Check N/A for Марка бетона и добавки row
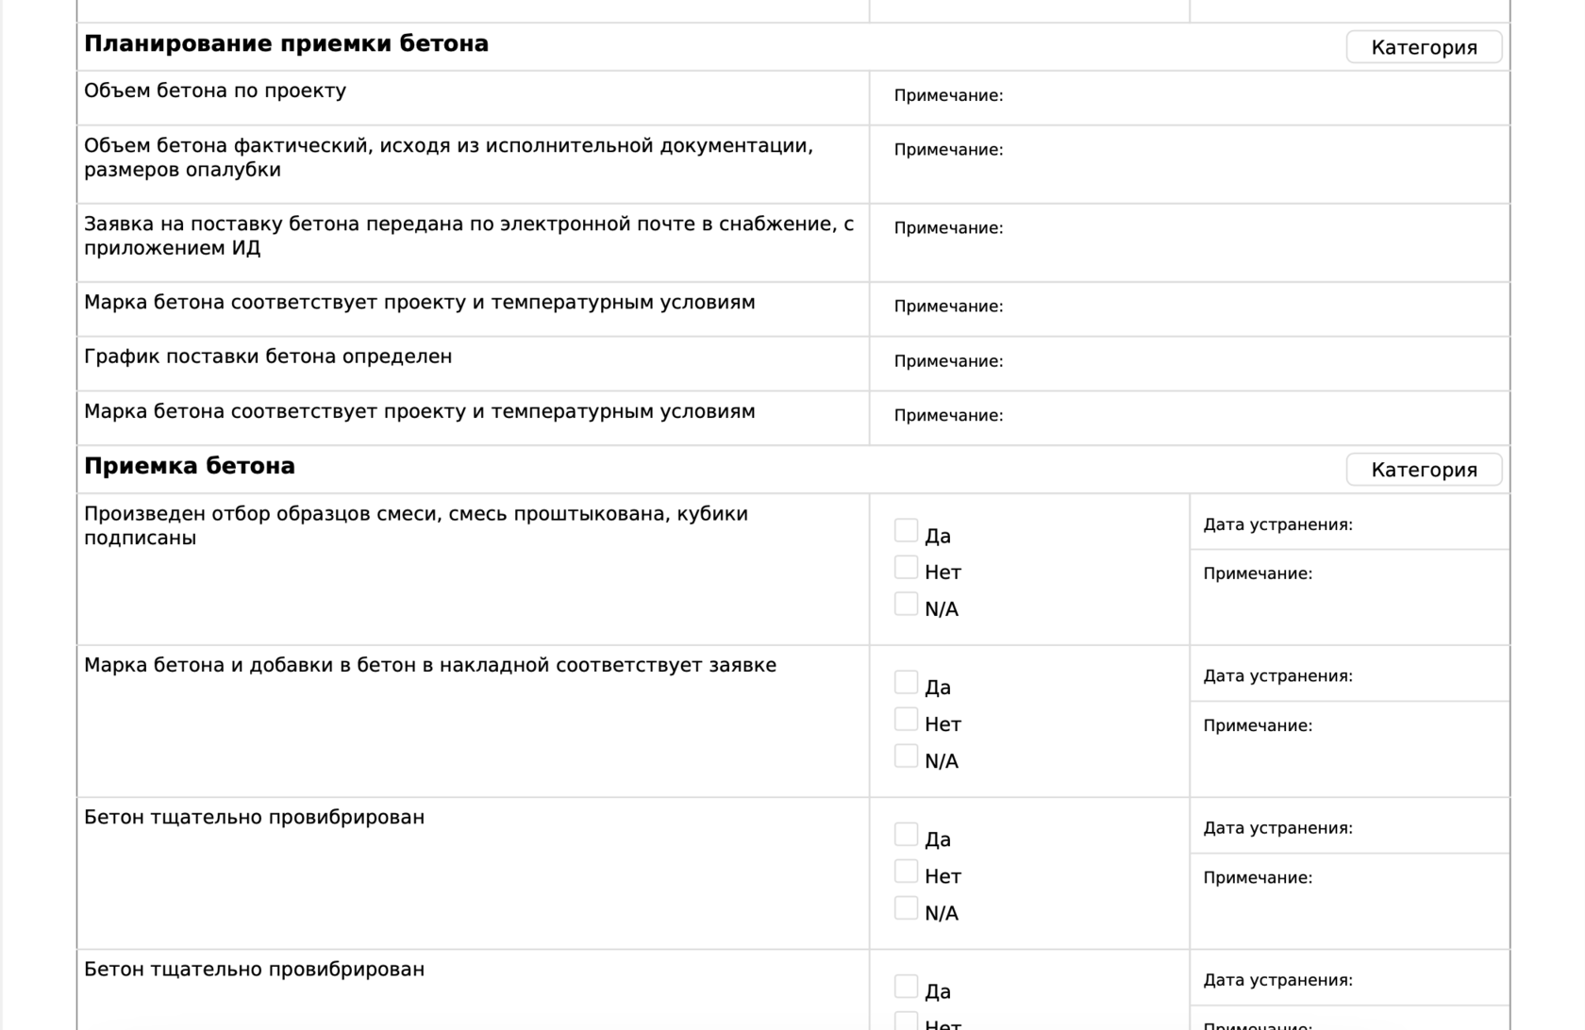This screenshot has height=1030, width=1585. click(906, 756)
